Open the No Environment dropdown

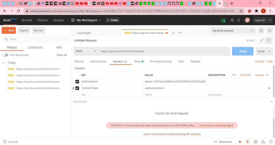(233, 30)
